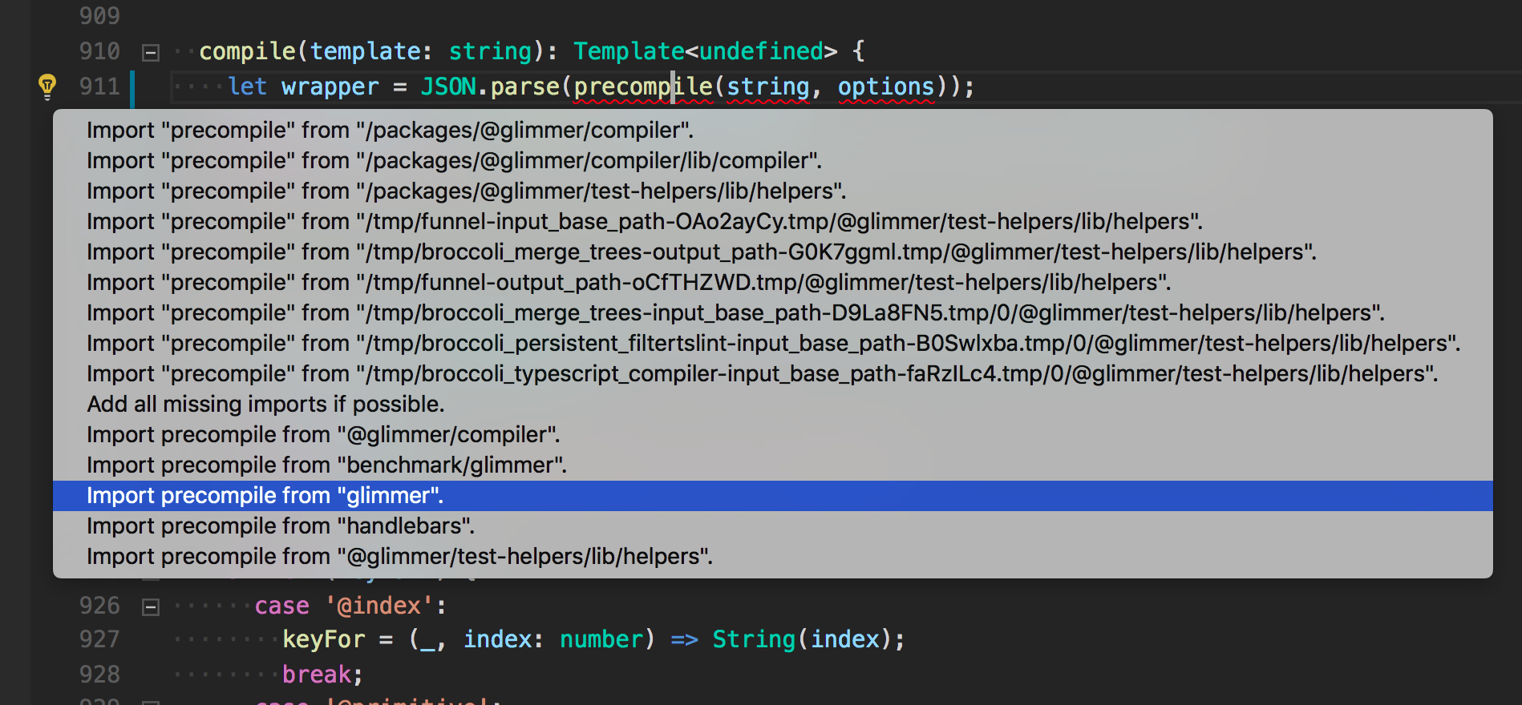Choose import from broccoli_typescript_compiler path
The height and width of the screenshot is (705, 1522).
(773, 373)
